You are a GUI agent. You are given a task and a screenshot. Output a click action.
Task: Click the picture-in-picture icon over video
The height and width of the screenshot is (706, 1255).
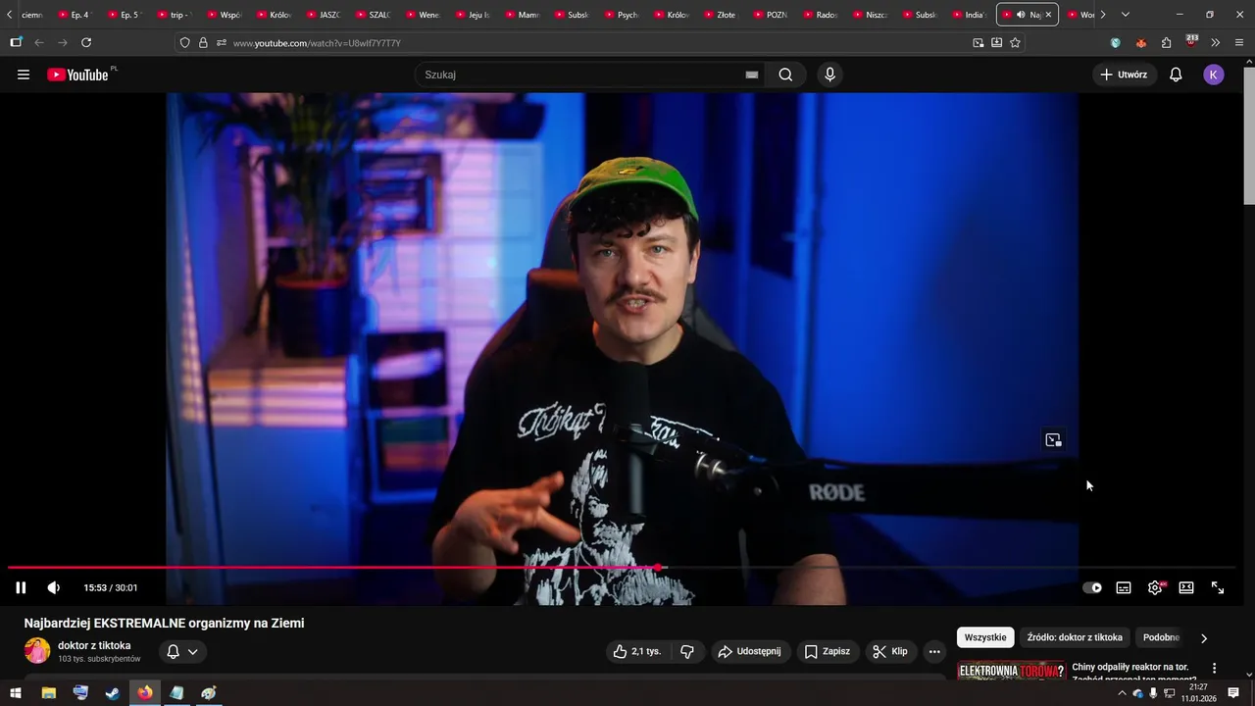(1053, 440)
